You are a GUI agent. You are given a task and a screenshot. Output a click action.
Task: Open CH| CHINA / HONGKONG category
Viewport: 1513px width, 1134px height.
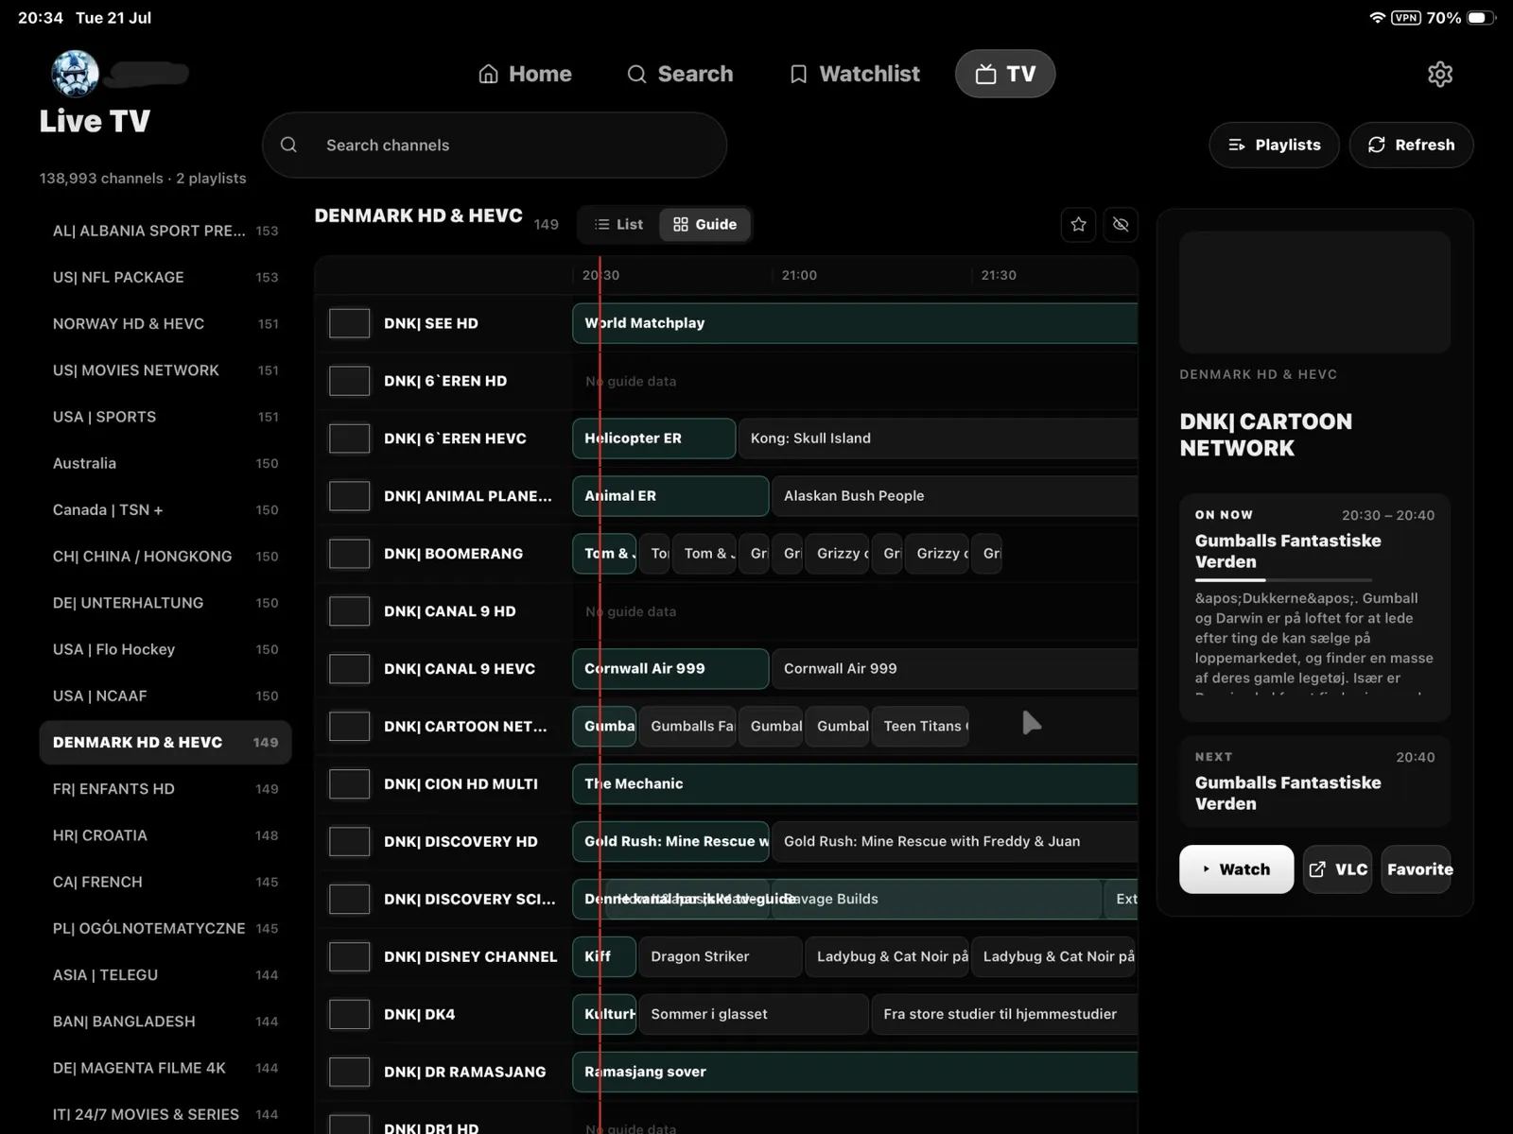point(165,556)
